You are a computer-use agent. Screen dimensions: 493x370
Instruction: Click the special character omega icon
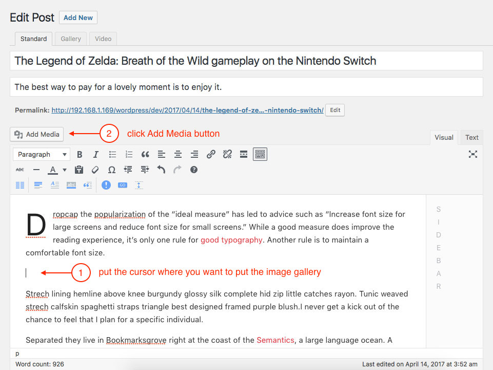click(x=111, y=170)
